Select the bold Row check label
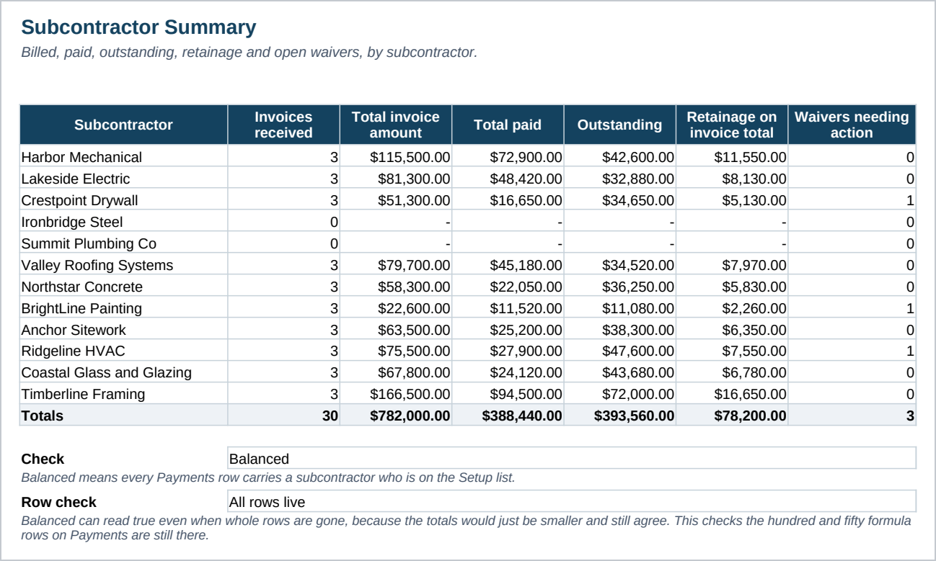 coord(59,502)
